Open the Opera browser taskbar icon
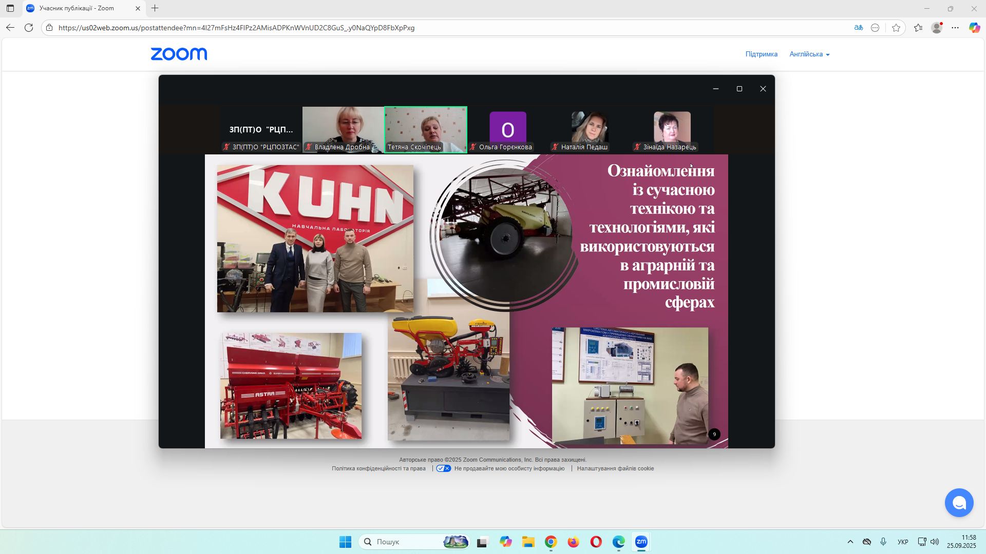Viewport: 986px width, 554px height. [x=596, y=542]
